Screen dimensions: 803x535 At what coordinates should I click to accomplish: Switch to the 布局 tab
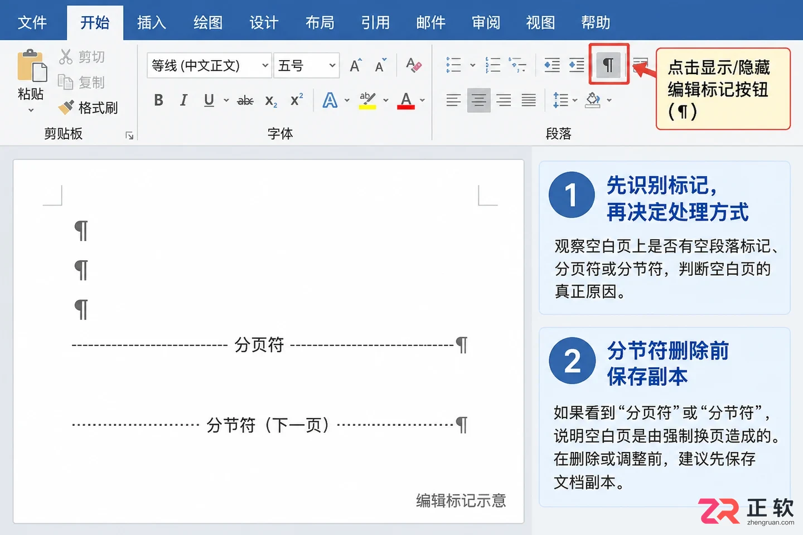pyautogui.click(x=320, y=22)
